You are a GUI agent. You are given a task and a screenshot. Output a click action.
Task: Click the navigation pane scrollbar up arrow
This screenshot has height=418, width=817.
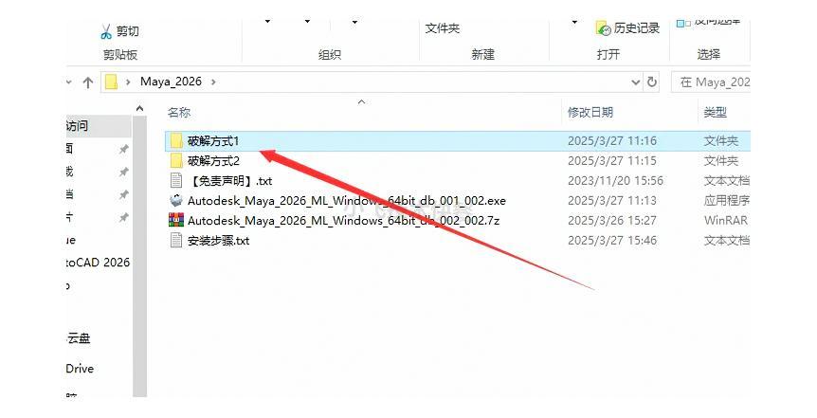(x=140, y=109)
